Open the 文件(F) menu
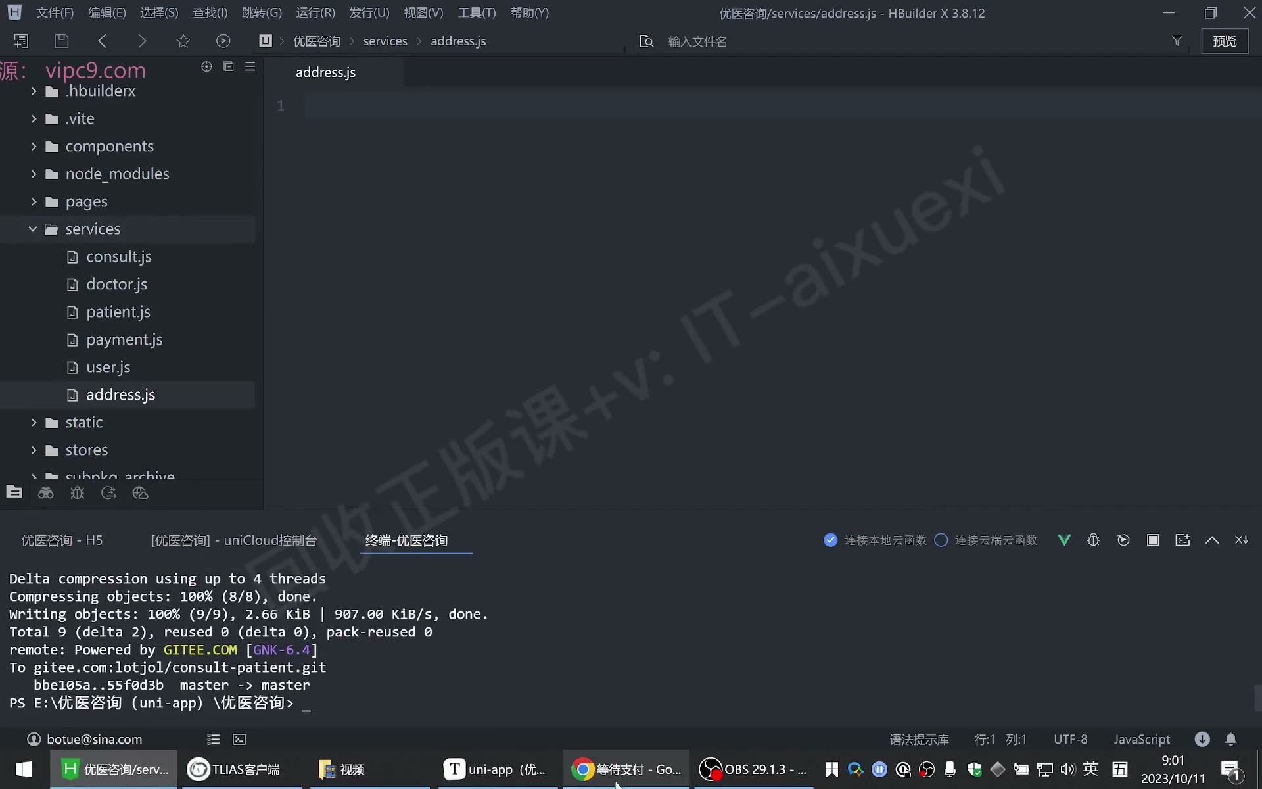 55,12
